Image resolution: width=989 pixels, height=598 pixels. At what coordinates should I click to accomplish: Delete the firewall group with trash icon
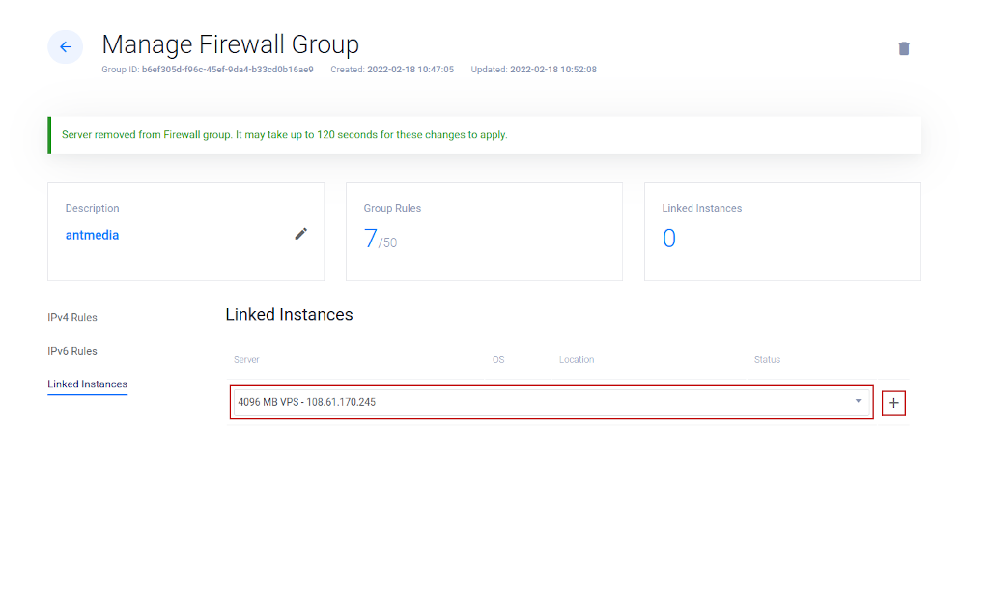(903, 48)
